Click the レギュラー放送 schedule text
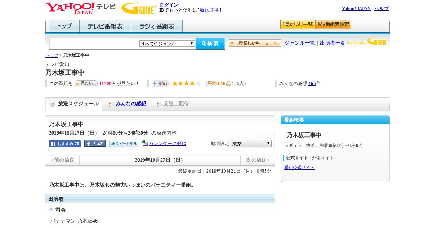Viewport: 435px width, 228px height. (x=324, y=145)
